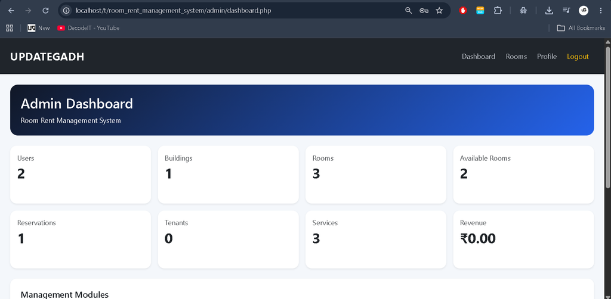Open the All Bookmarks folder
Screen dimensions: 611x299
581,28
